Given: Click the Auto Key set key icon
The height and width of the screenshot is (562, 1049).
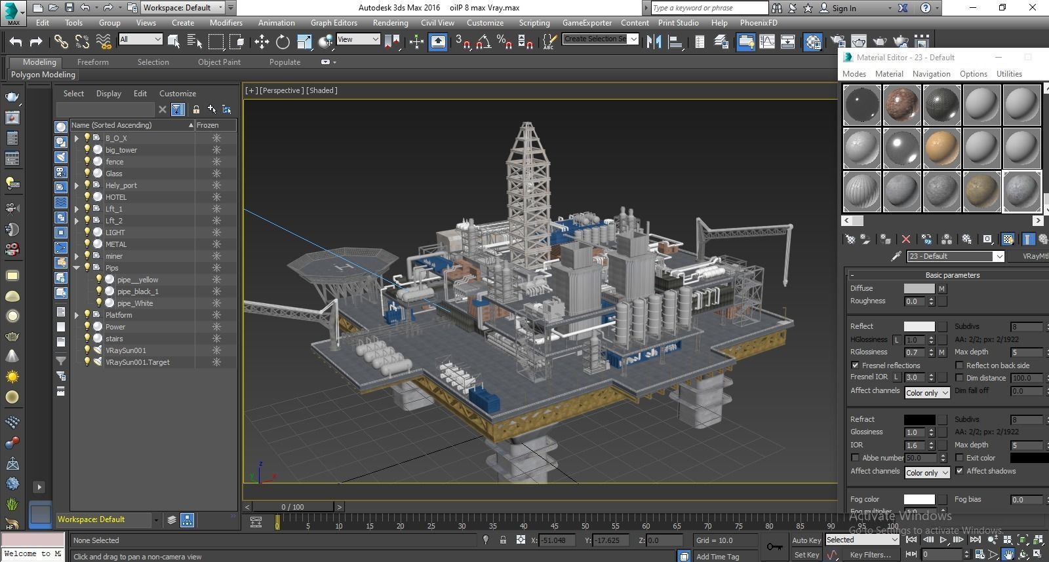Looking at the screenshot, I should 774,546.
